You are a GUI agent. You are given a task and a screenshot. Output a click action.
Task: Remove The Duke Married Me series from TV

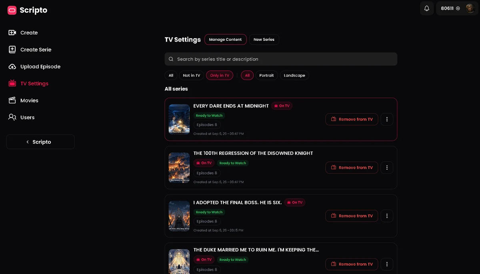352,264
